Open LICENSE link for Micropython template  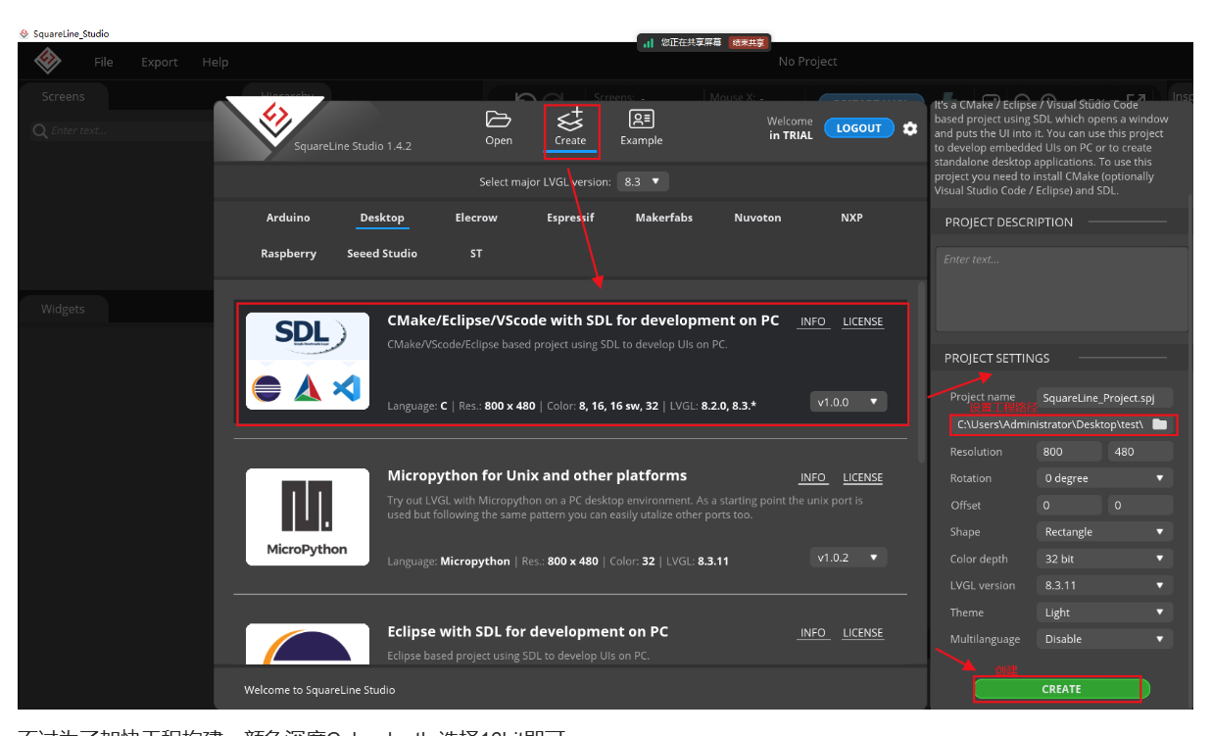coord(862,477)
